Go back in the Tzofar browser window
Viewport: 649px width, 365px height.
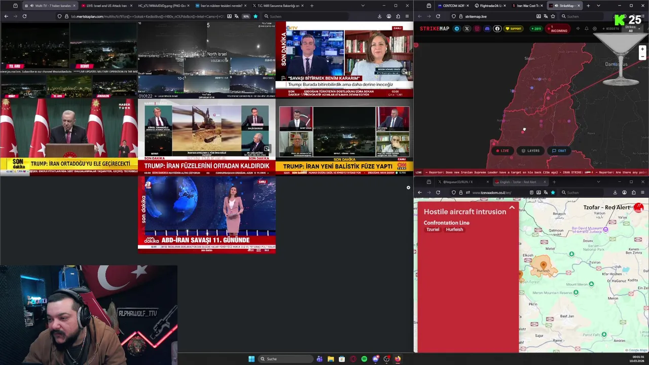[420, 192]
